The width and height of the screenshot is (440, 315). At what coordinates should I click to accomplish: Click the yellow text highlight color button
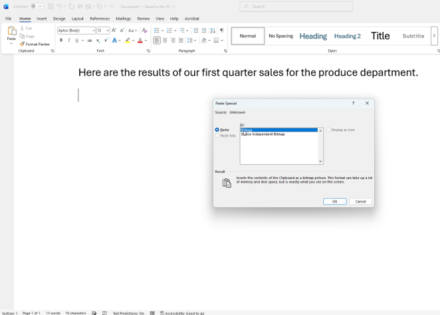pos(128,41)
